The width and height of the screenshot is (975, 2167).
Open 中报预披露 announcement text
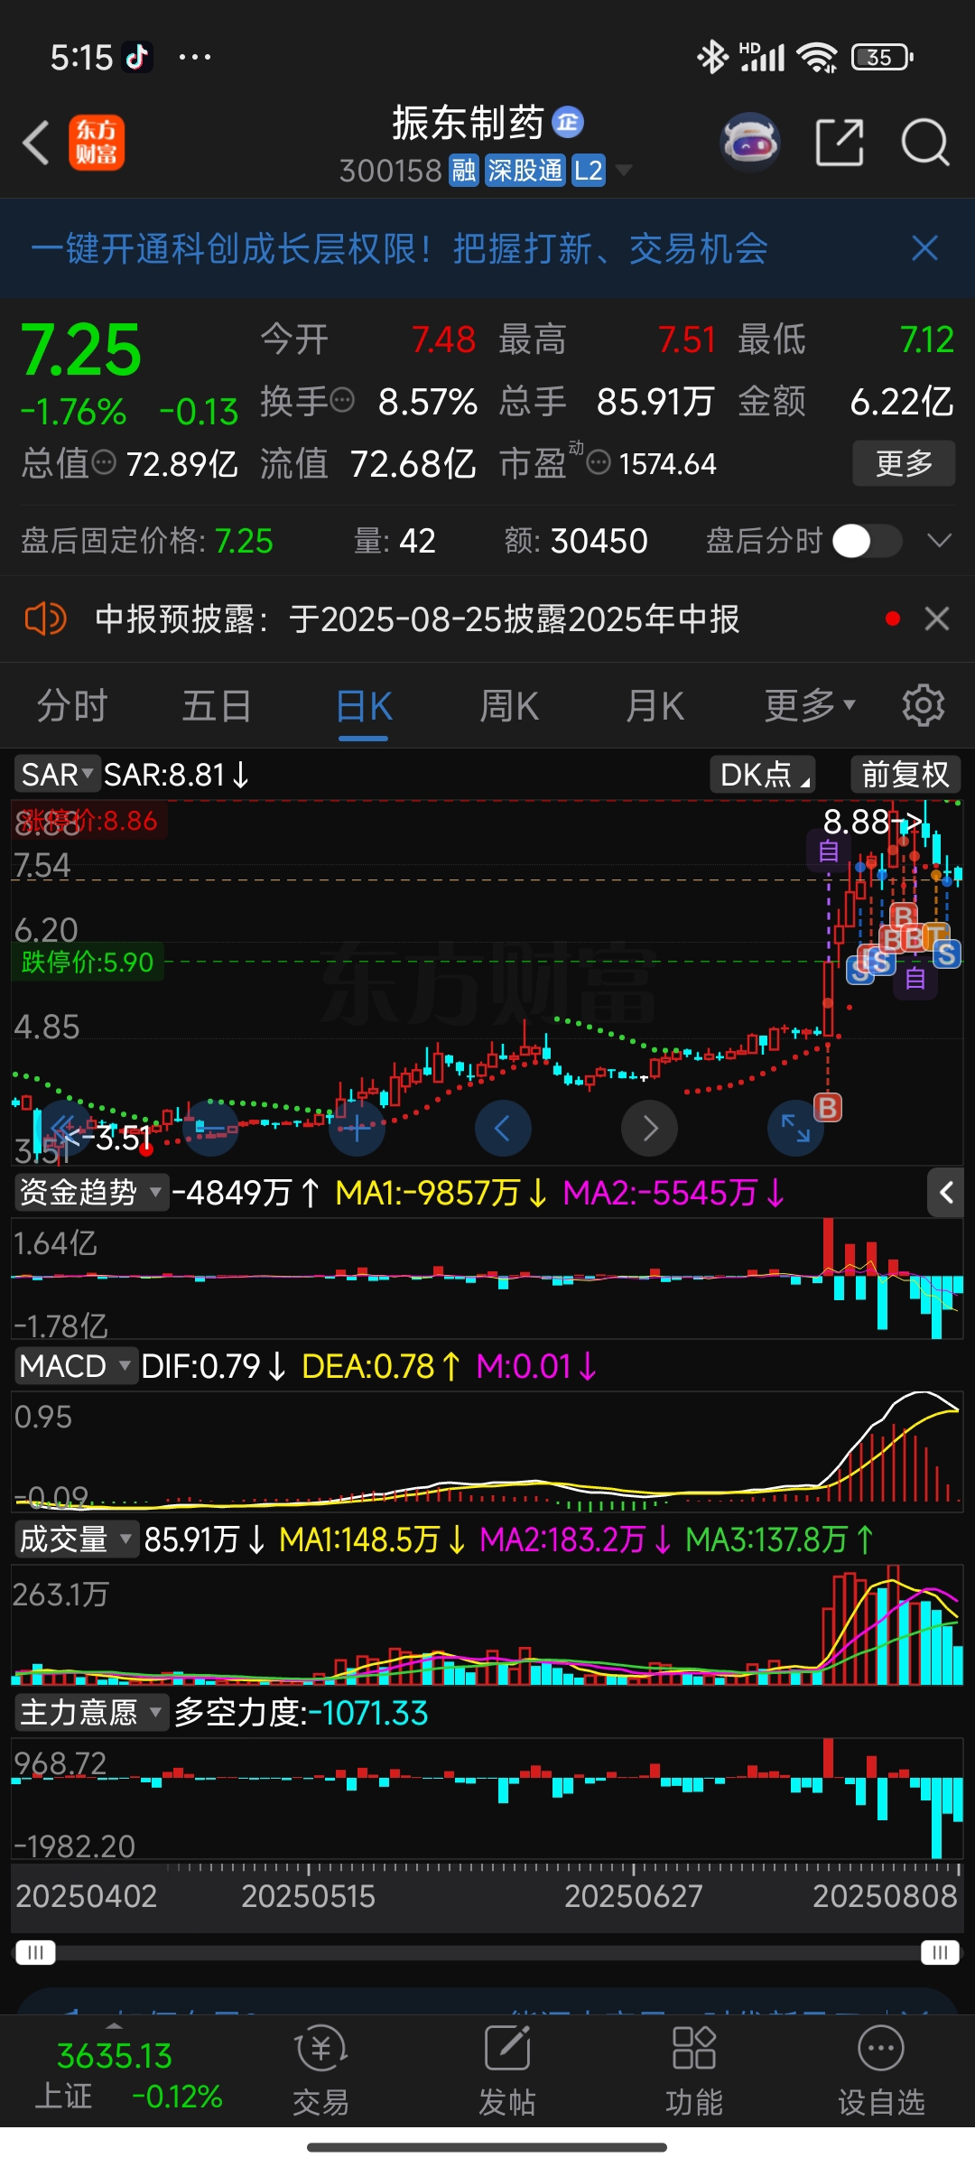click(417, 619)
